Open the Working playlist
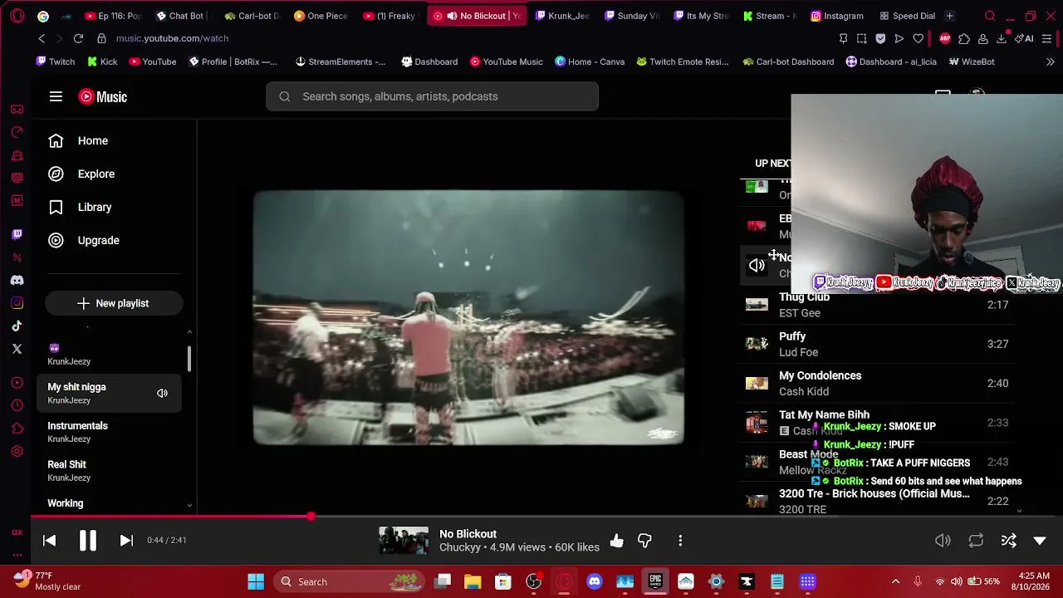 click(109, 503)
